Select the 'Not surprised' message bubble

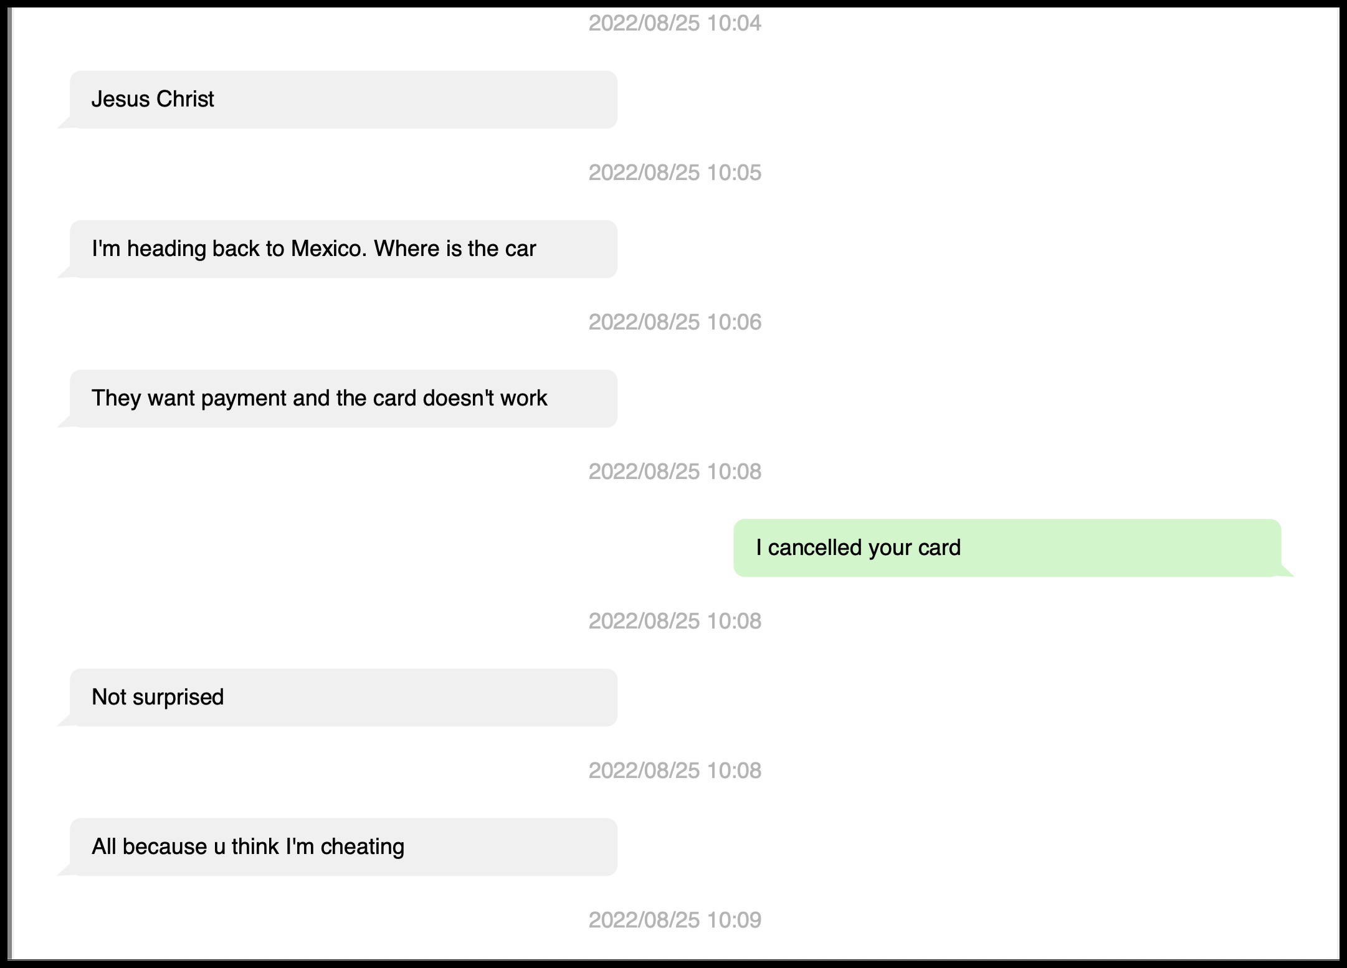tap(343, 698)
